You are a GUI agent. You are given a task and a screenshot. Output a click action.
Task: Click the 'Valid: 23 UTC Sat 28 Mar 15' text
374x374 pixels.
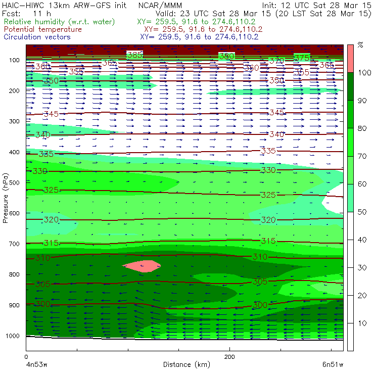point(214,14)
